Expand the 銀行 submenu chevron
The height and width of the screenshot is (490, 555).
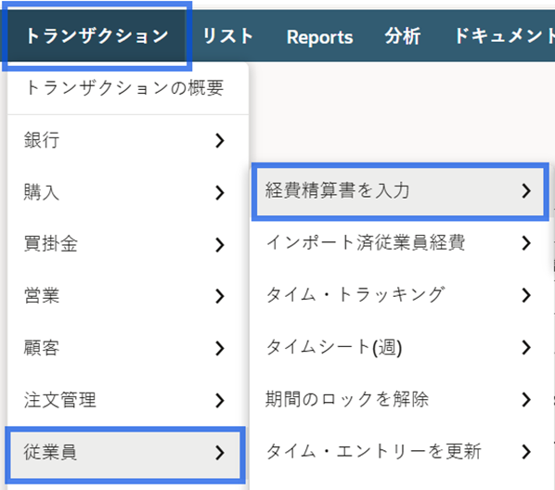[220, 140]
